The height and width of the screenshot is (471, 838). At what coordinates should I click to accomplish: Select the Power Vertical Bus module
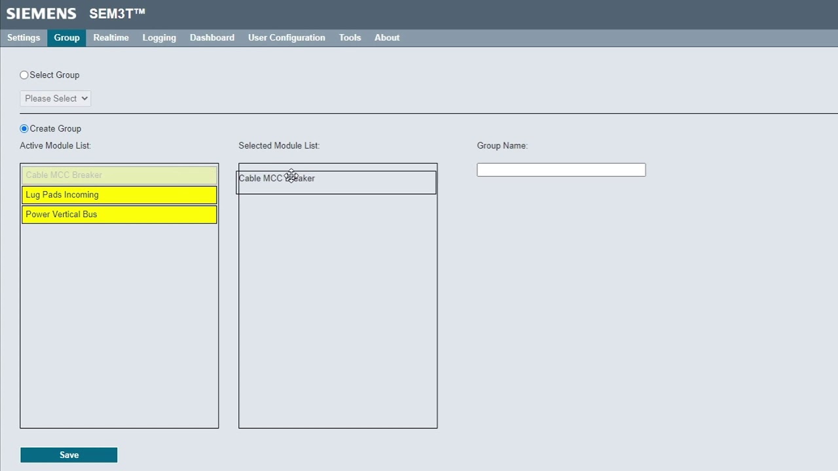coord(119,215)
